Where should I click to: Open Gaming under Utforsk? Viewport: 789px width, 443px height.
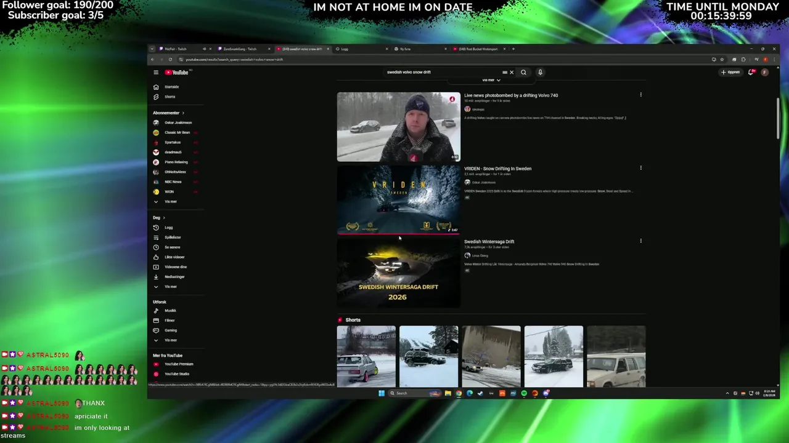(x=171, y=330)
